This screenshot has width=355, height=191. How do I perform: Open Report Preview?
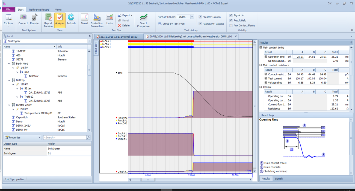48,20
